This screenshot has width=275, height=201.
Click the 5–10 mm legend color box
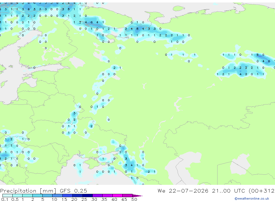pos(48,196)
